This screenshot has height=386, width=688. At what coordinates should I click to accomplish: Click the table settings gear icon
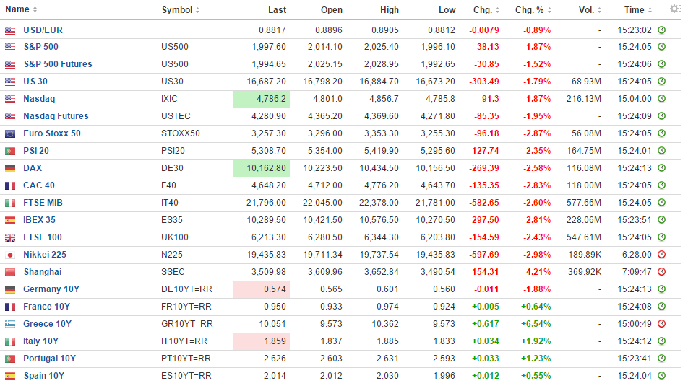pos(675,9)
